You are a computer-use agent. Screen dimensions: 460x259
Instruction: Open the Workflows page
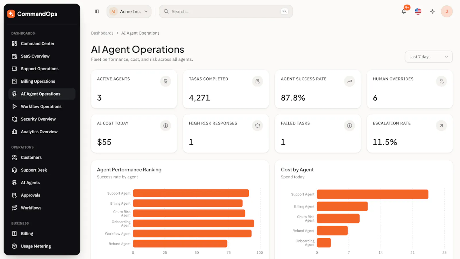coord(42,208)
